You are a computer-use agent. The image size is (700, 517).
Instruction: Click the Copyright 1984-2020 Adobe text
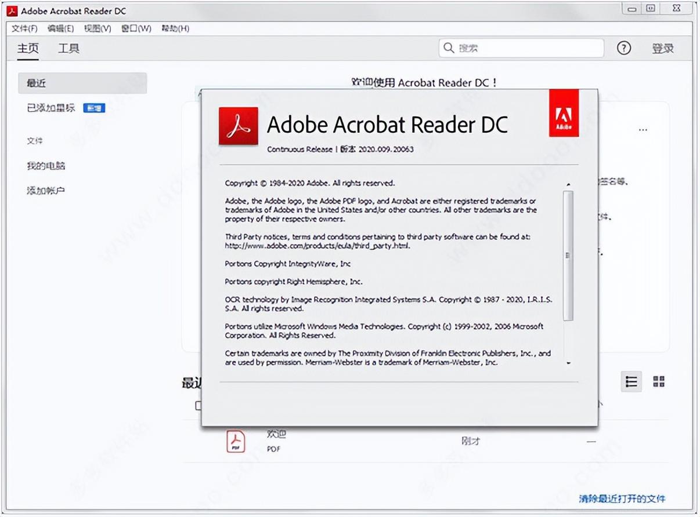pos(310,183)
